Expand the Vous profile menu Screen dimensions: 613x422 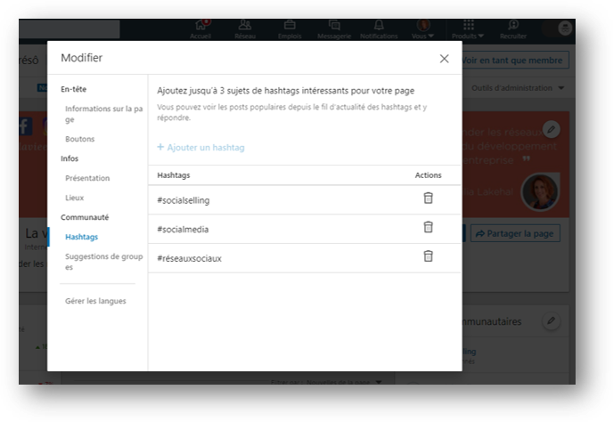[423, 29]
